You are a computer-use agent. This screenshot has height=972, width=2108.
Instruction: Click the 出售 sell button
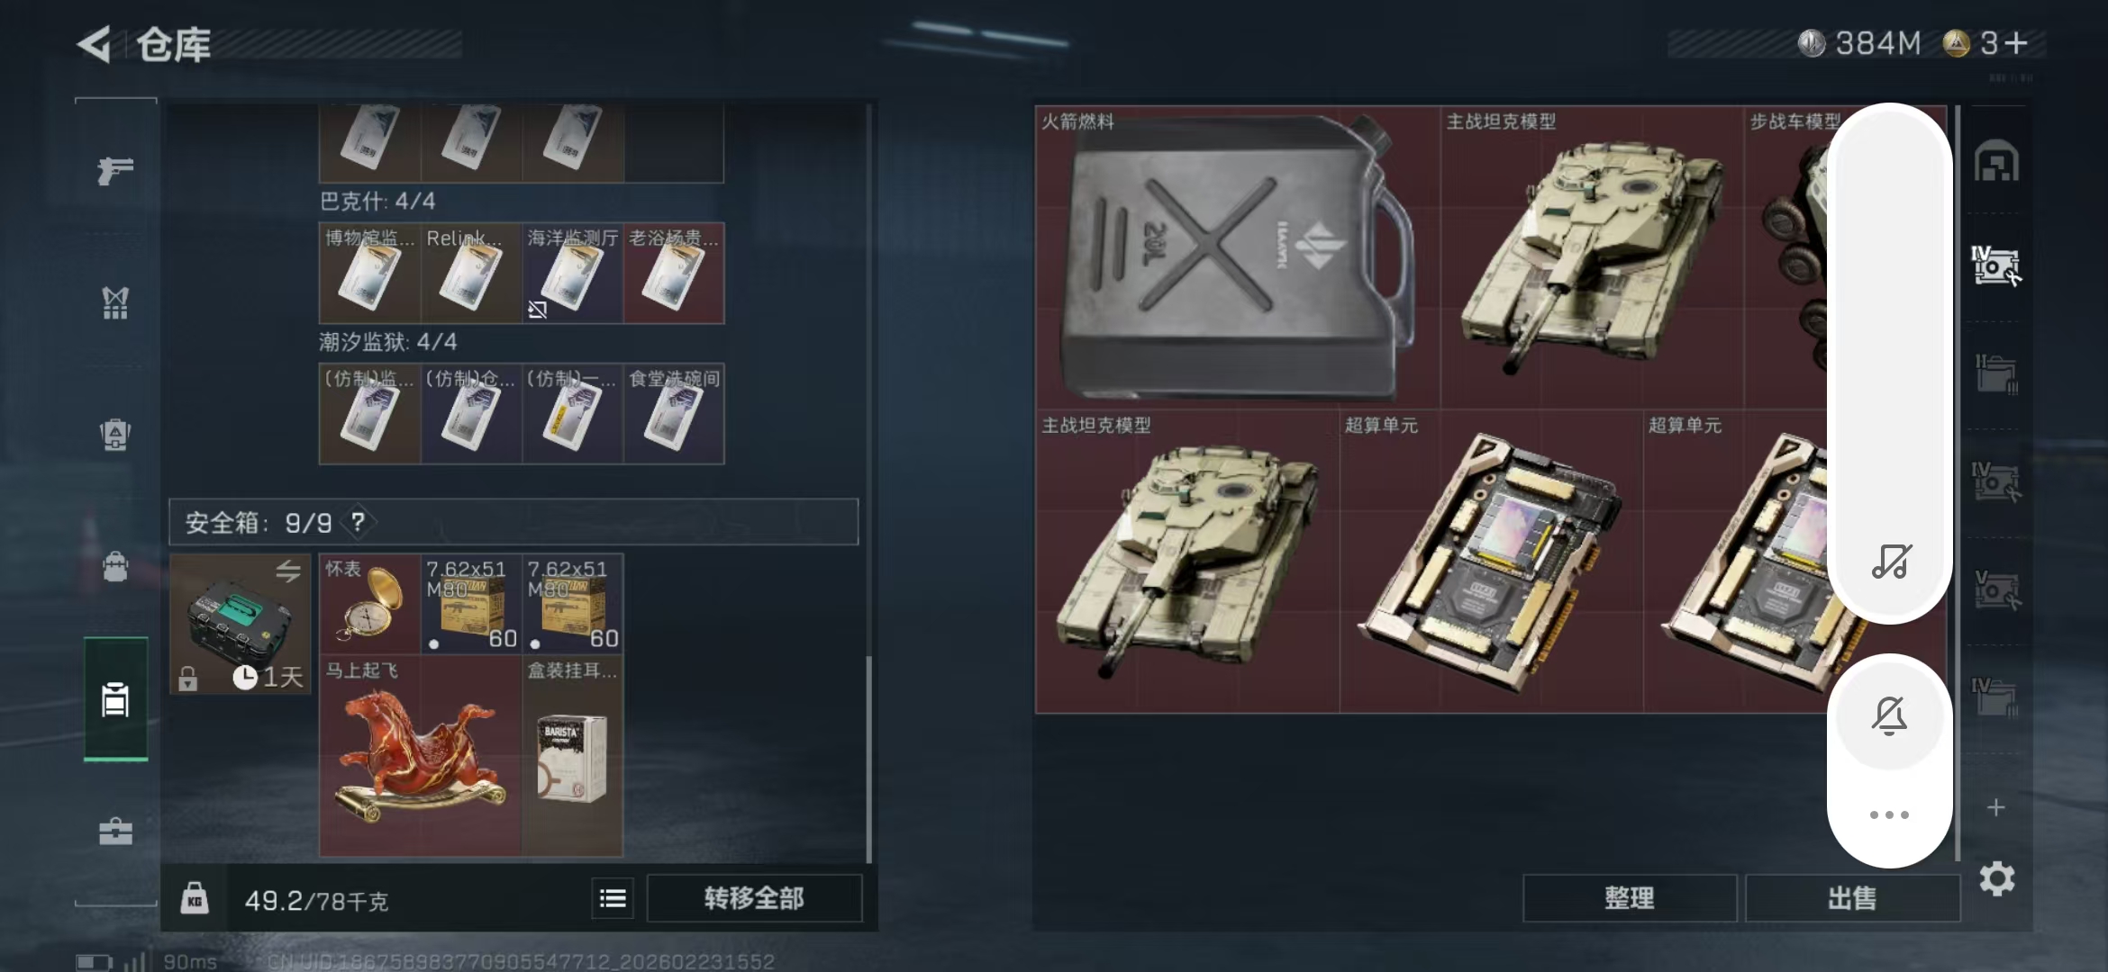[x=1852, y=898]
